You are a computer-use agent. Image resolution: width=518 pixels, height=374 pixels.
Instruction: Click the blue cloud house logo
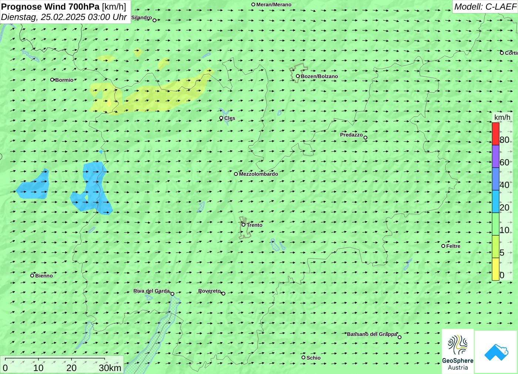click(x=496, y=352)
